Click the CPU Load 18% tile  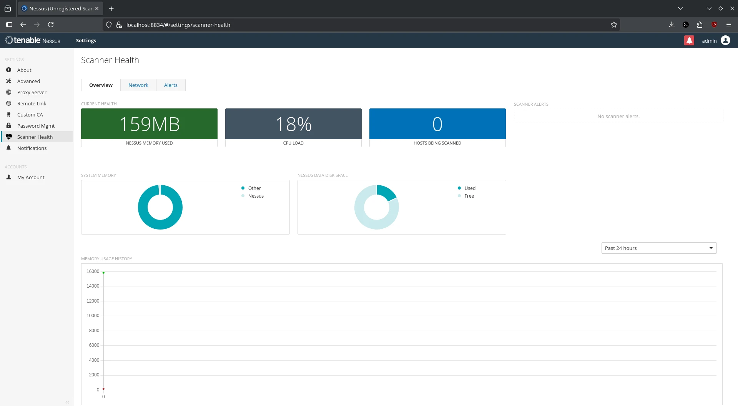coord(293,128)
